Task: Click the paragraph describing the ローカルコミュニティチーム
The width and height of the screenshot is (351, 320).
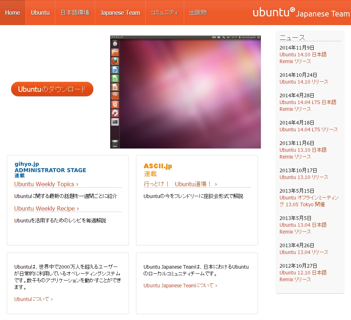Action: (x=196, y=270)
